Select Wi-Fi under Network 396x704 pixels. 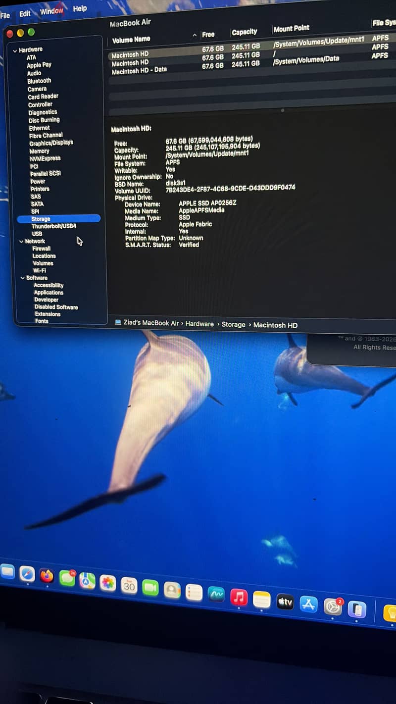[x=40, y=271]
